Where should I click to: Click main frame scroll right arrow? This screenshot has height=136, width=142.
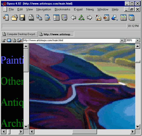click(133, 132)
